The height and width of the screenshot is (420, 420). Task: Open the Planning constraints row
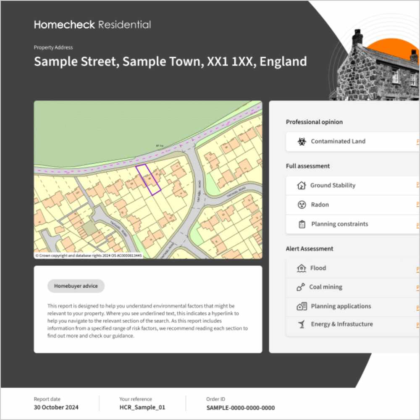(x=353, y=224)
